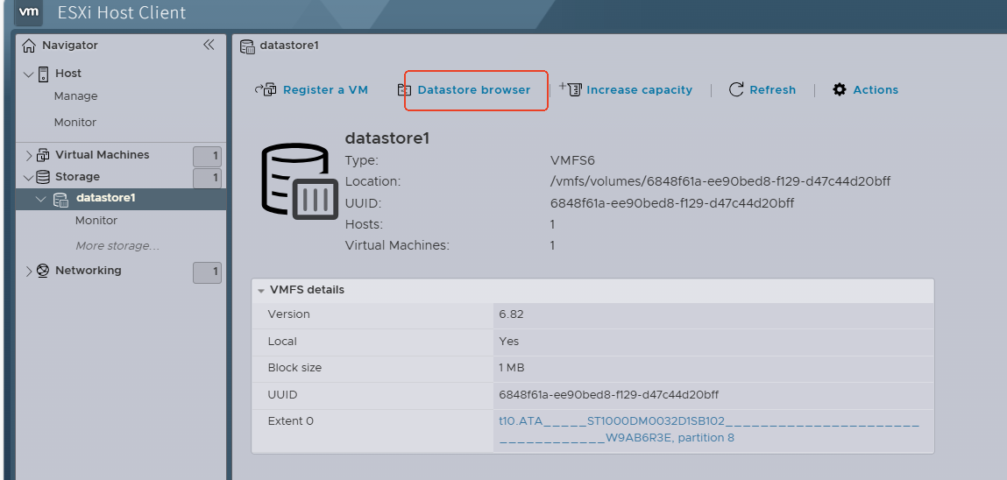Collapse the Host tree node
Viewport: 1007px width, 480px height.
28,74
